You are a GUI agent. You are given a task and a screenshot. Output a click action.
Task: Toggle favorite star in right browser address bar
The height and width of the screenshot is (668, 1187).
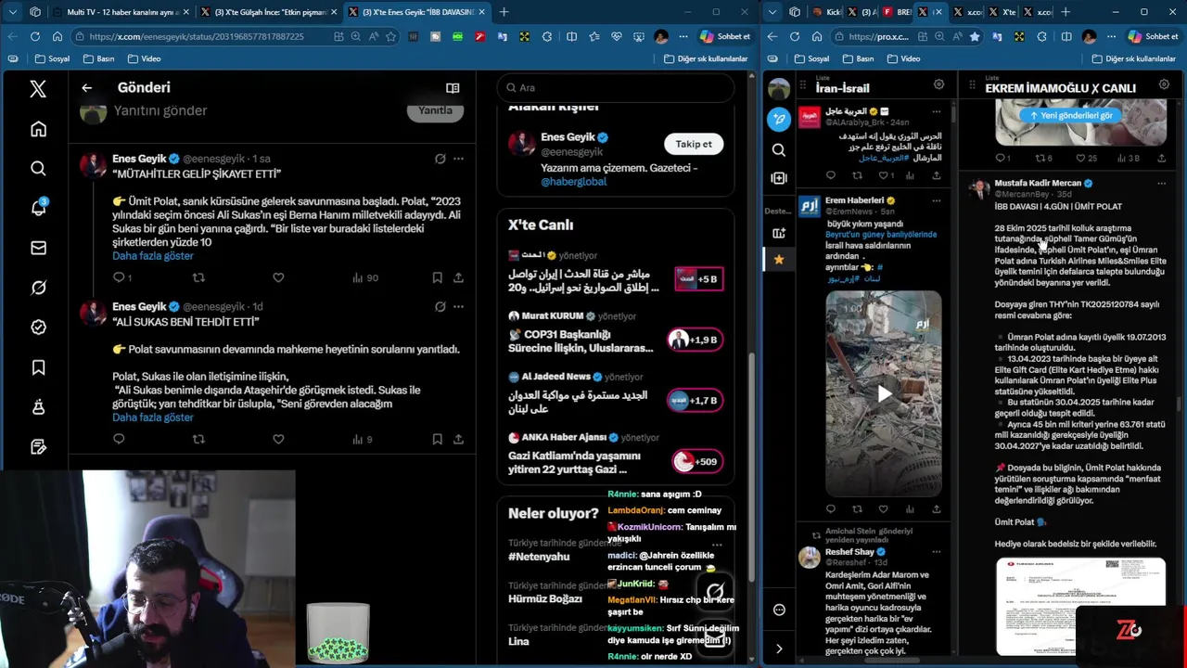click(x=974, y=36)
